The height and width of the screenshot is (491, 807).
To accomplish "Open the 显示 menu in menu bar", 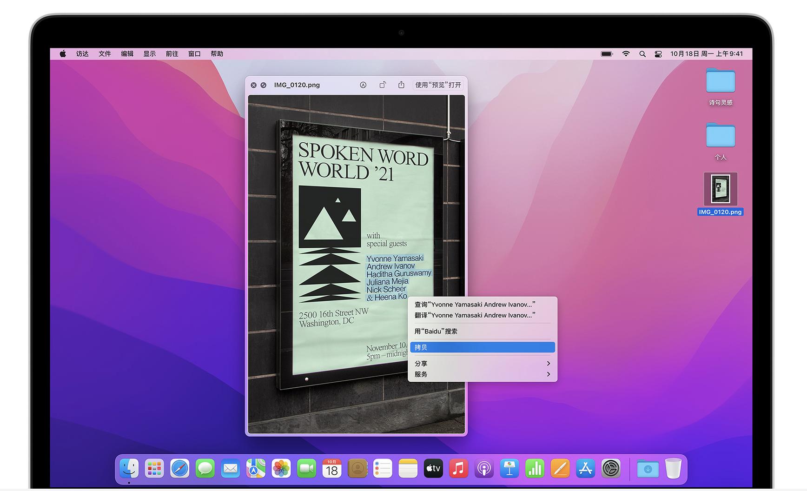I will point(149,54).
